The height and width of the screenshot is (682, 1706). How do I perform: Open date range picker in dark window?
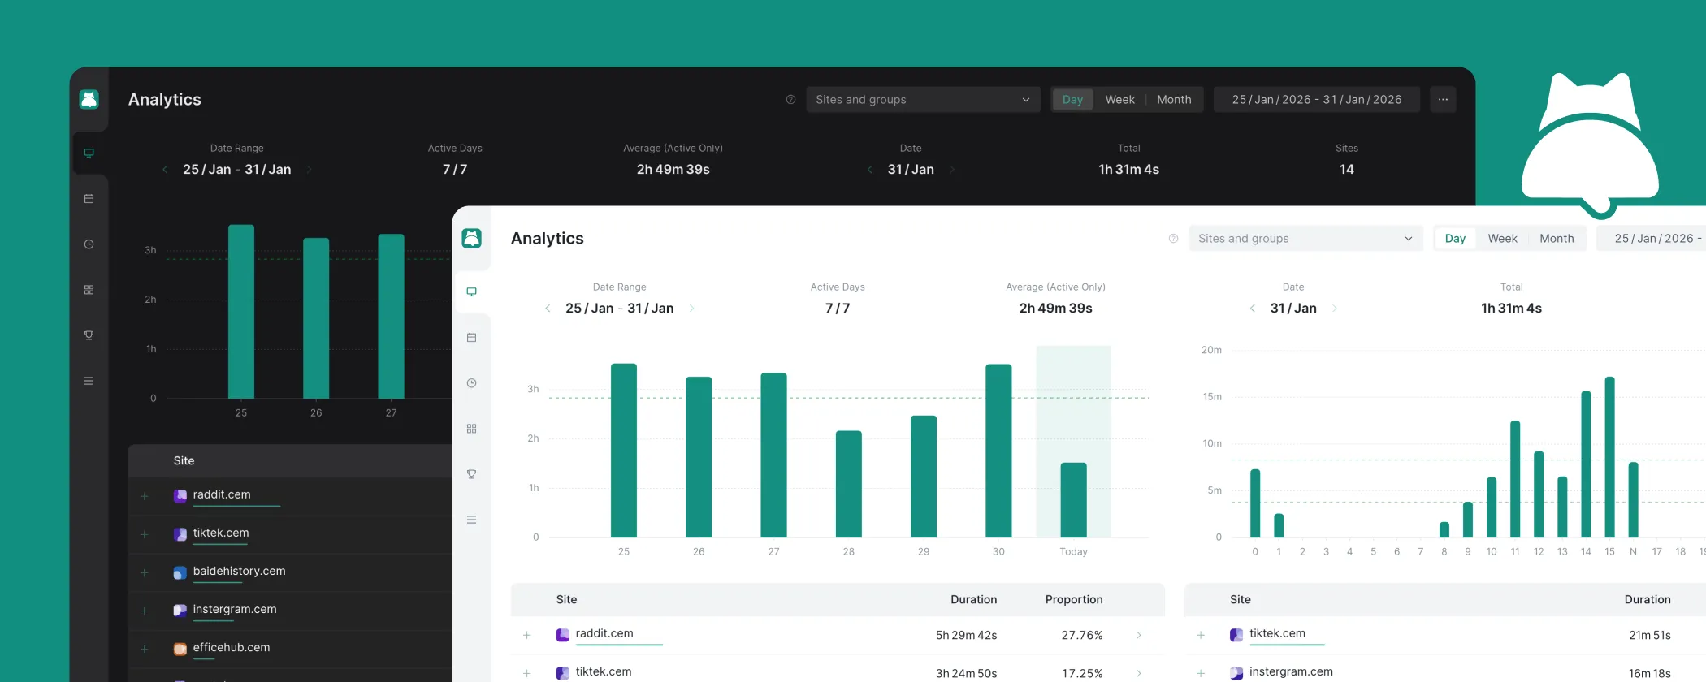click(x=1316, y=100)
